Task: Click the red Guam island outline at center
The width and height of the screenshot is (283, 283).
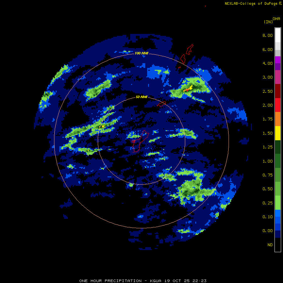Action: coord(140,141)
